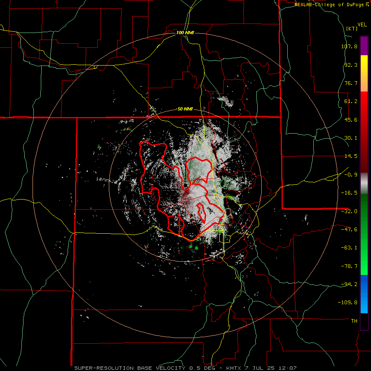
Task: Click the 50 NMI range ring label
Action: [185, 109]
